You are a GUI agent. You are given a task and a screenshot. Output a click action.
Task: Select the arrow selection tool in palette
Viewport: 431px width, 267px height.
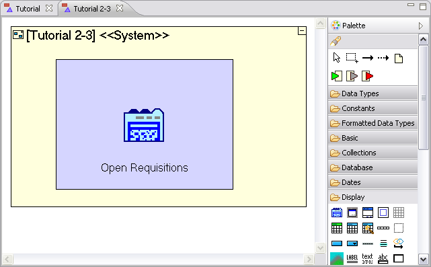click(337, 58)
